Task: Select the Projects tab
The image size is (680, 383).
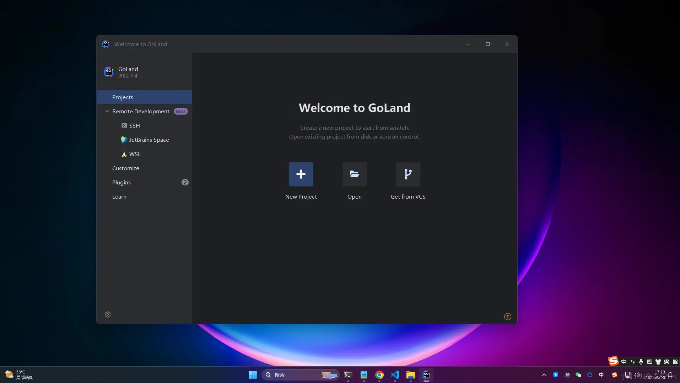Action: (144, 97)
